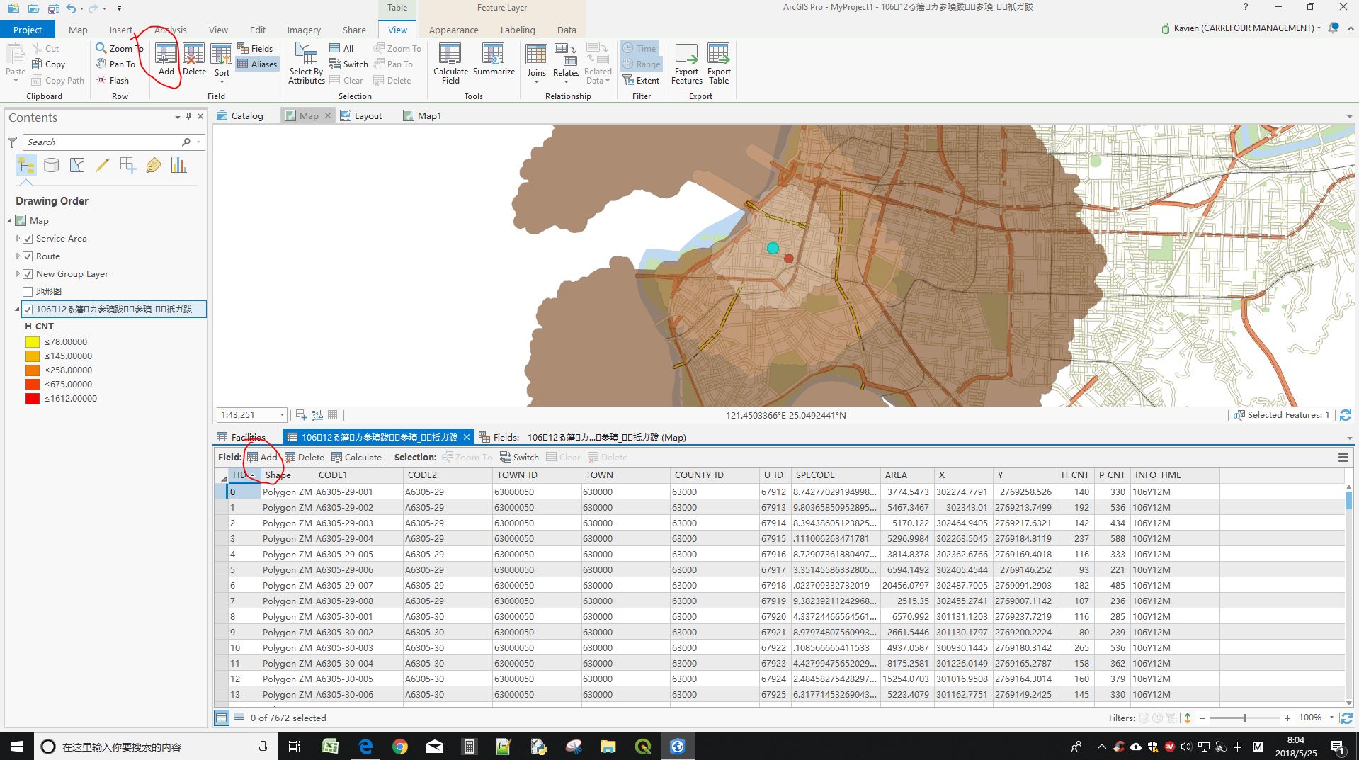Click the red ≤1612.00000 legend swatch
This screenshot has height=760, width=1359.
pos(32,398)
